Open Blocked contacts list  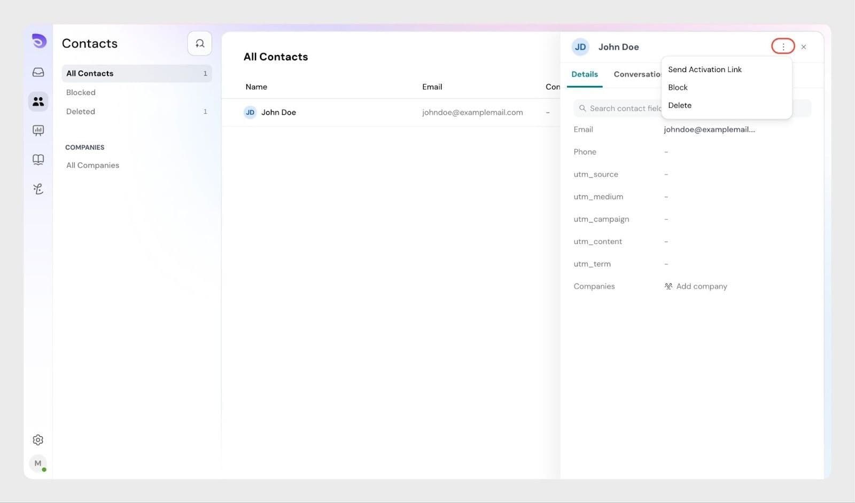81,92
